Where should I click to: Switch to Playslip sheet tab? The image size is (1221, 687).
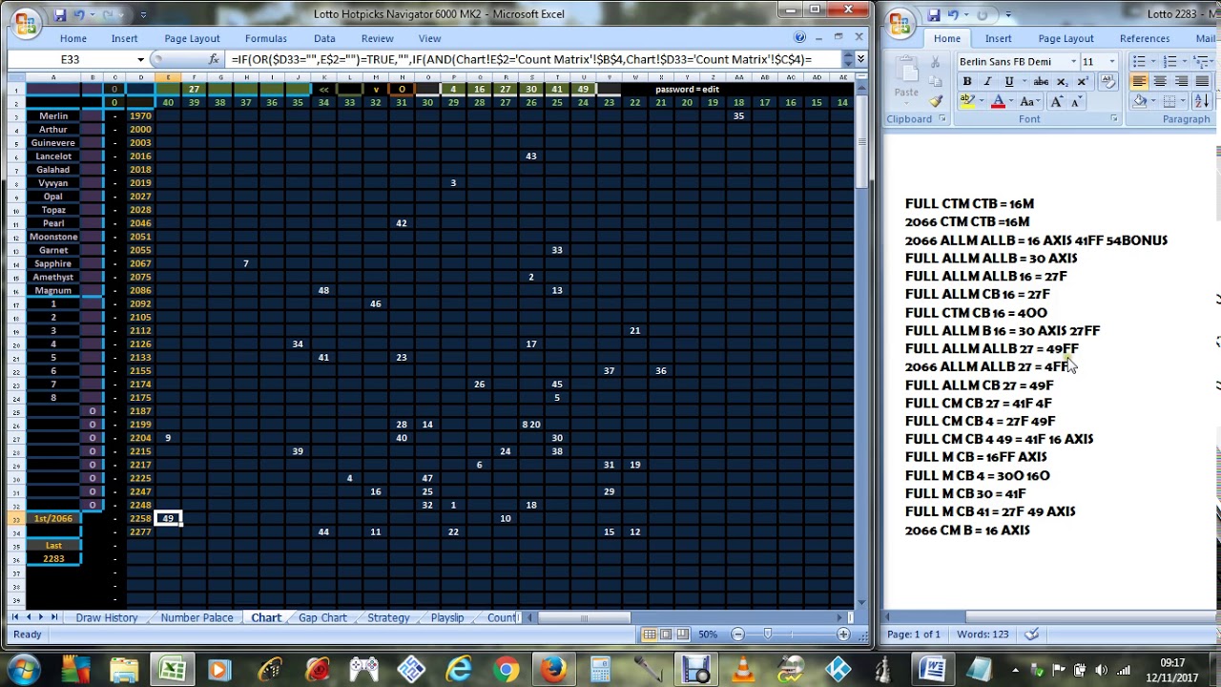coord(446,618)
